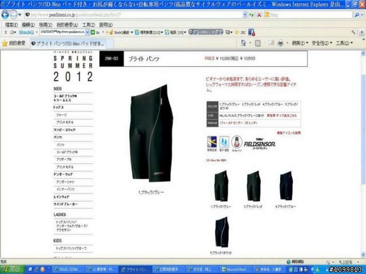Select the 1.ブラック/グレー color thumbnail

(221, 186)
